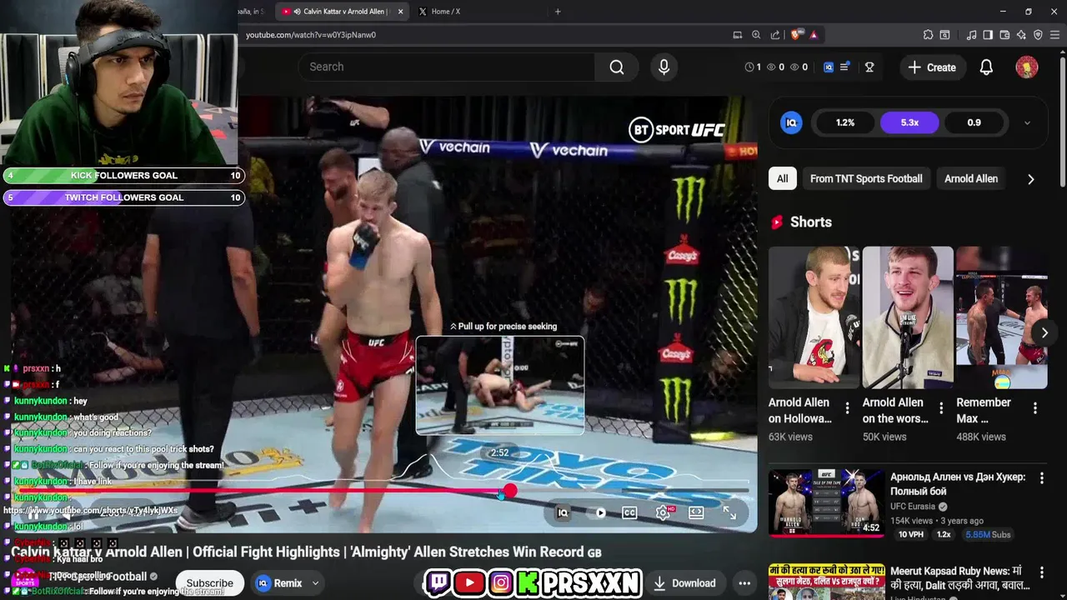This screenshot has width=1067, height=600.
Task: Open Brave Leo AI sparkle icon
Action: tap(1021, 35)
